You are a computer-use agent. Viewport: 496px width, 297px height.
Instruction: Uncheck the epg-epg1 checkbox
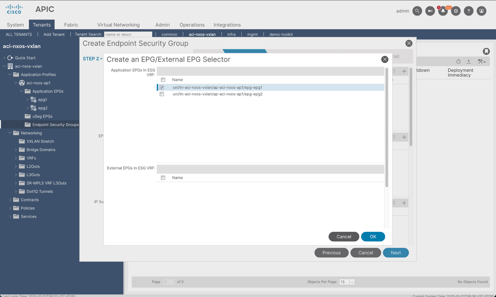[162, 87]
